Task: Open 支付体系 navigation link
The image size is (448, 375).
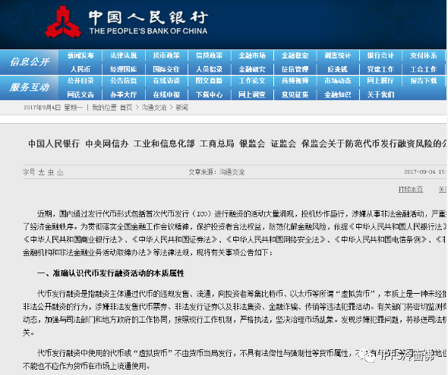Action: (x=424, y=55)
